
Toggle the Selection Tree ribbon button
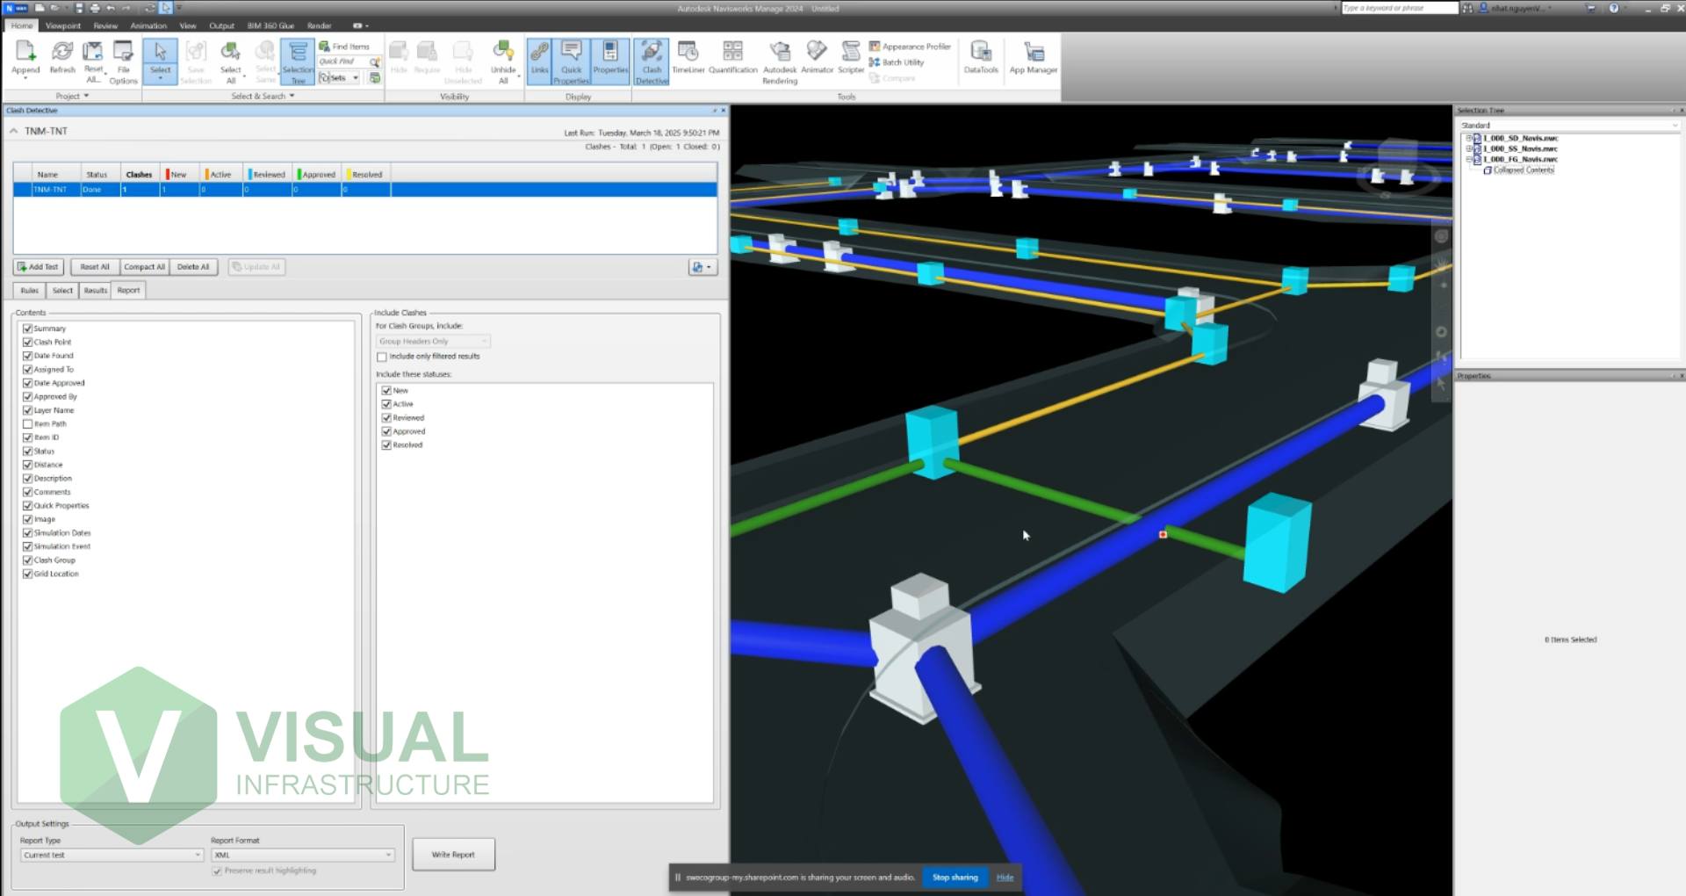point(298,61)
